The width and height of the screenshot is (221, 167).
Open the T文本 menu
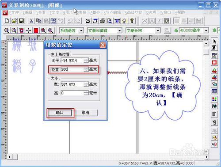tap(54, 12)
